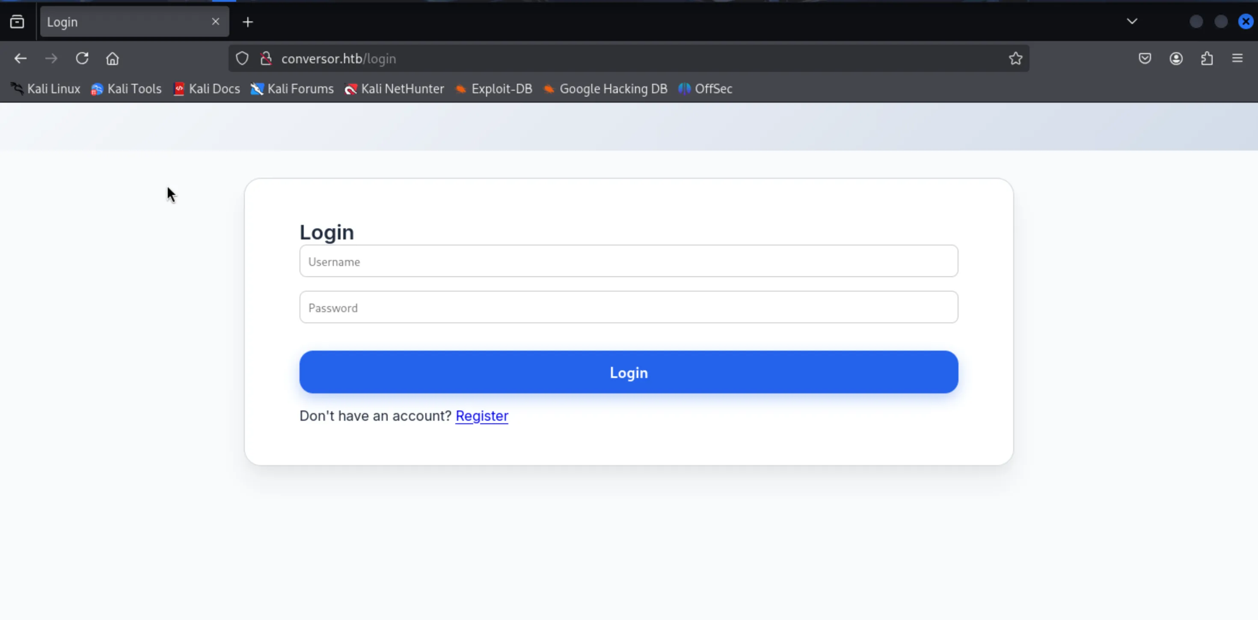Viewport: 1258px width, 620px height.
Task: Focus the Password input field
Action: click(x=629, y=307)
